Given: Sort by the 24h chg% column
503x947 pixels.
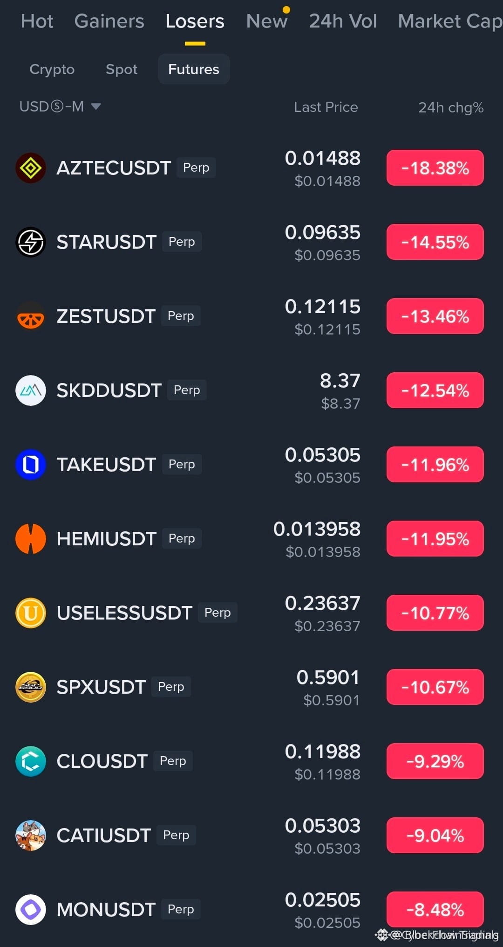Looking at the screenshot, I should 451,107.
